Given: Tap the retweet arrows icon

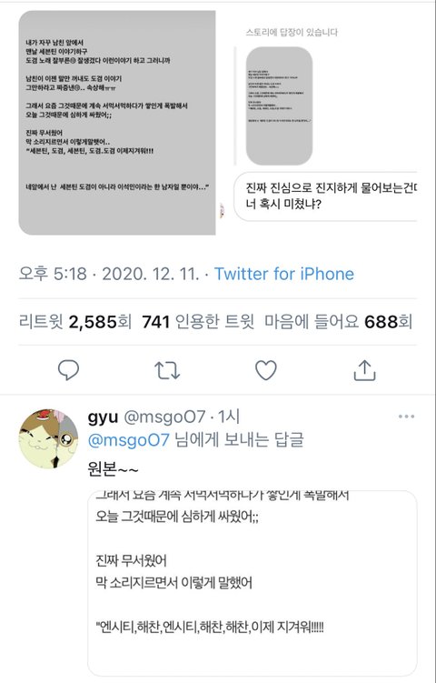Looking at the screenshot, I should tap(167, 370).
